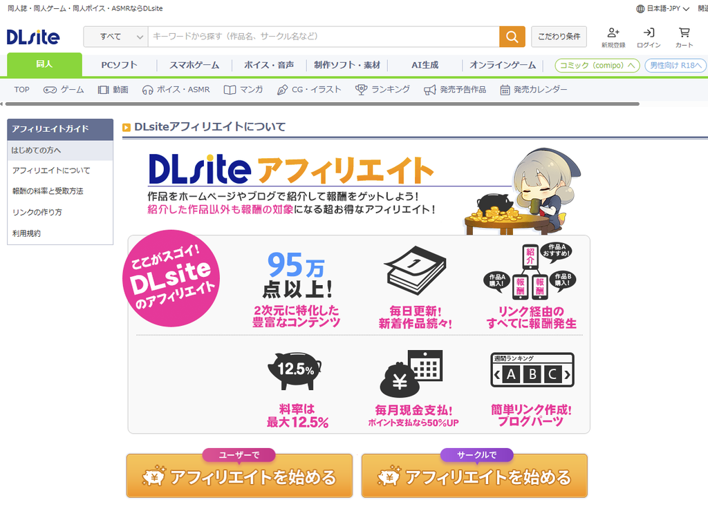Open the 日本語-JPY language currency dropdown
The height and width of the screenshot is (513, 708).
(x=663, y=8)
